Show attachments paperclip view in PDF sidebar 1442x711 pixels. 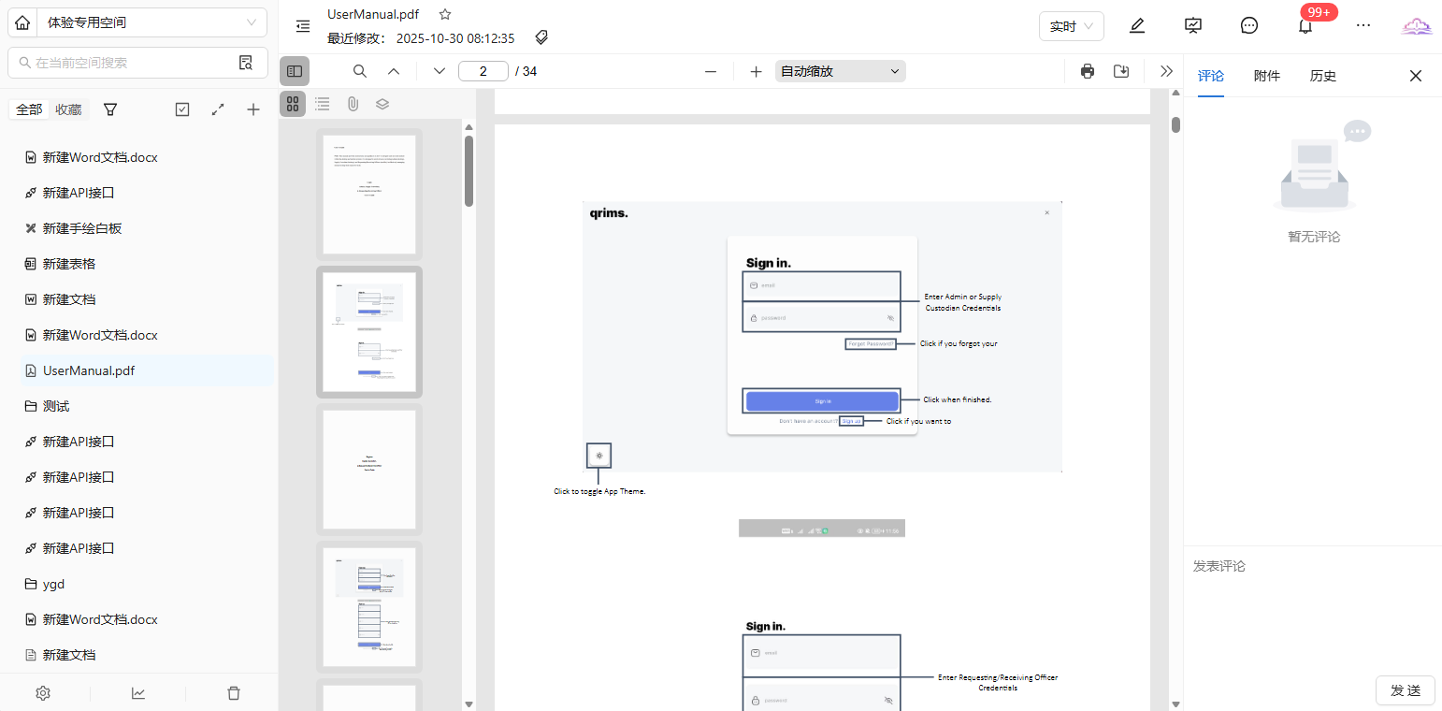tap(353, 104)
